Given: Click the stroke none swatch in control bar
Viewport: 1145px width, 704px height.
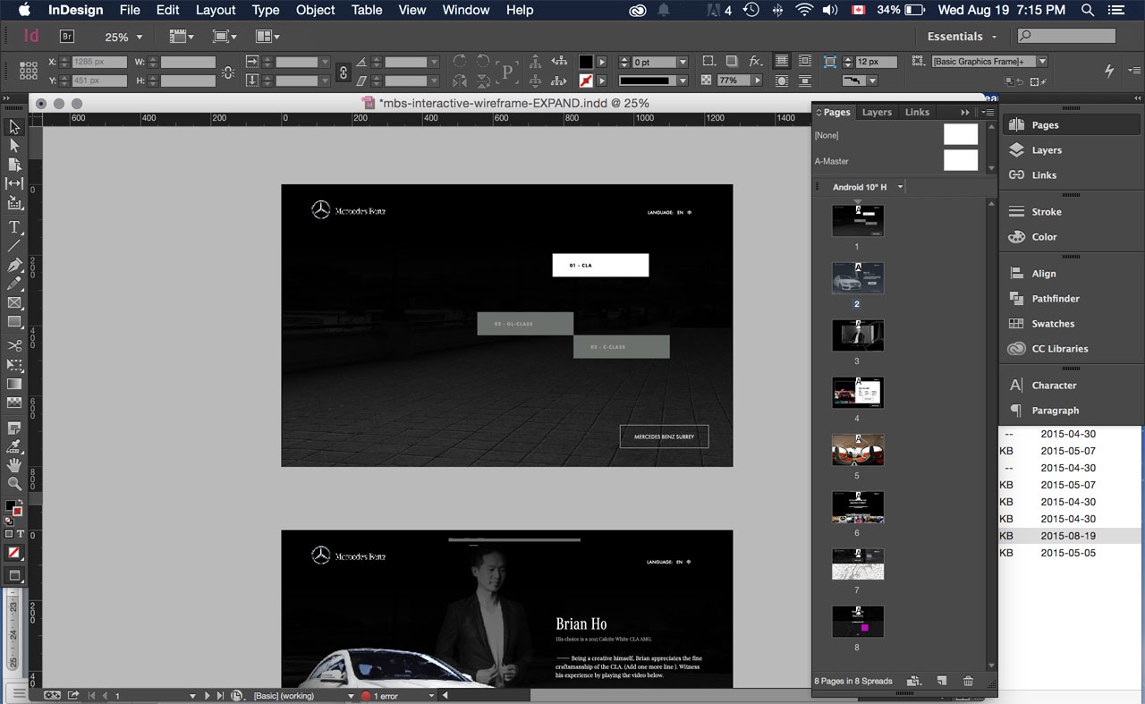Looking at the screenshot, I should [x=585, y=81].
